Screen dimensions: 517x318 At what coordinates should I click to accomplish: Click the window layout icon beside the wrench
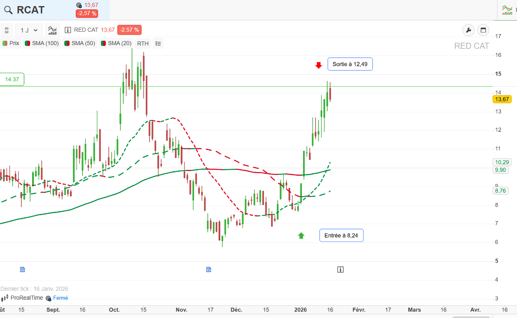click(x=483, y=30)
